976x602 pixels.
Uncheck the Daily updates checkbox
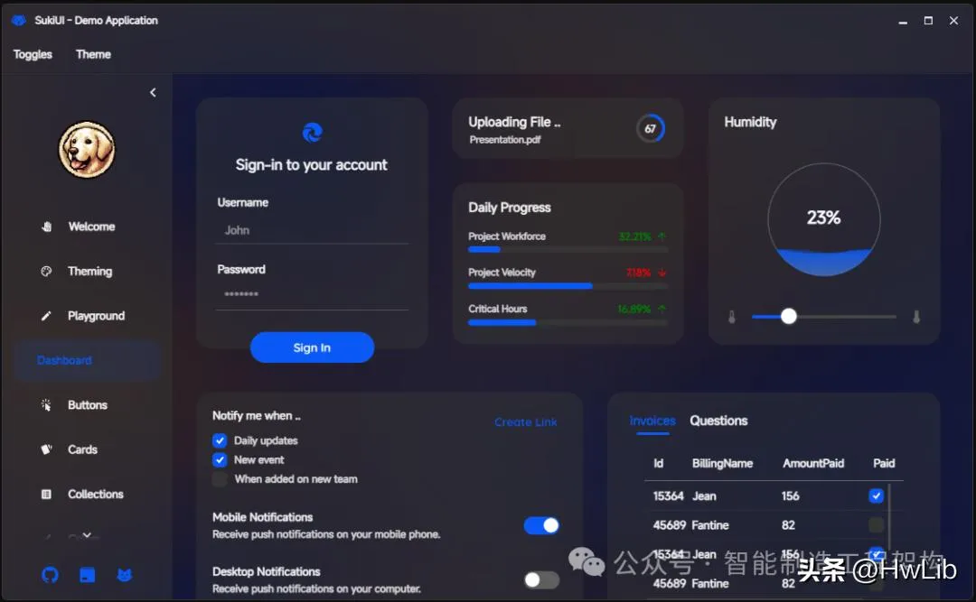[220, 440]
